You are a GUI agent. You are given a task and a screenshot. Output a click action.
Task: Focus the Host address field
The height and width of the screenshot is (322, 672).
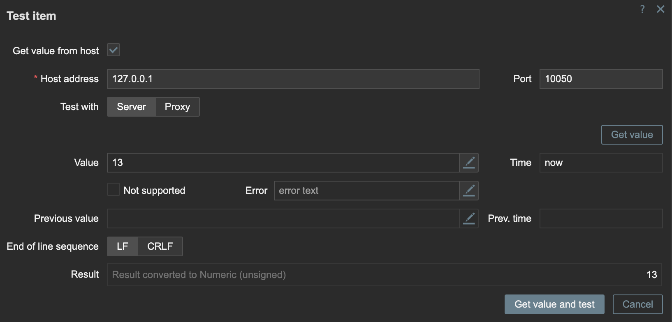coord(293,79)
